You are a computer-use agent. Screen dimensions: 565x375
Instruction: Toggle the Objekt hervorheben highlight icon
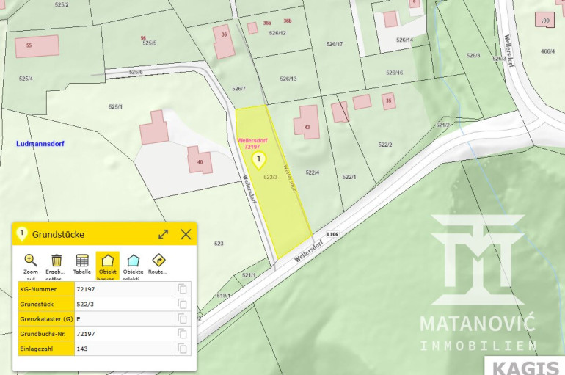point(108,260)
